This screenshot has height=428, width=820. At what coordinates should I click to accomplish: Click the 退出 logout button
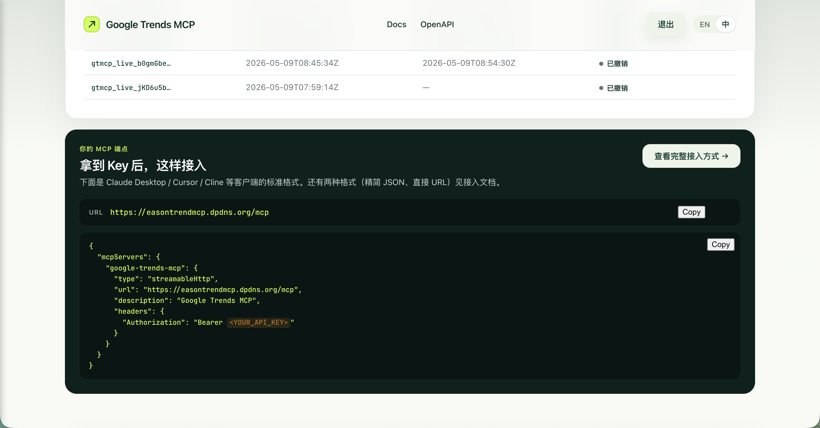666,25
